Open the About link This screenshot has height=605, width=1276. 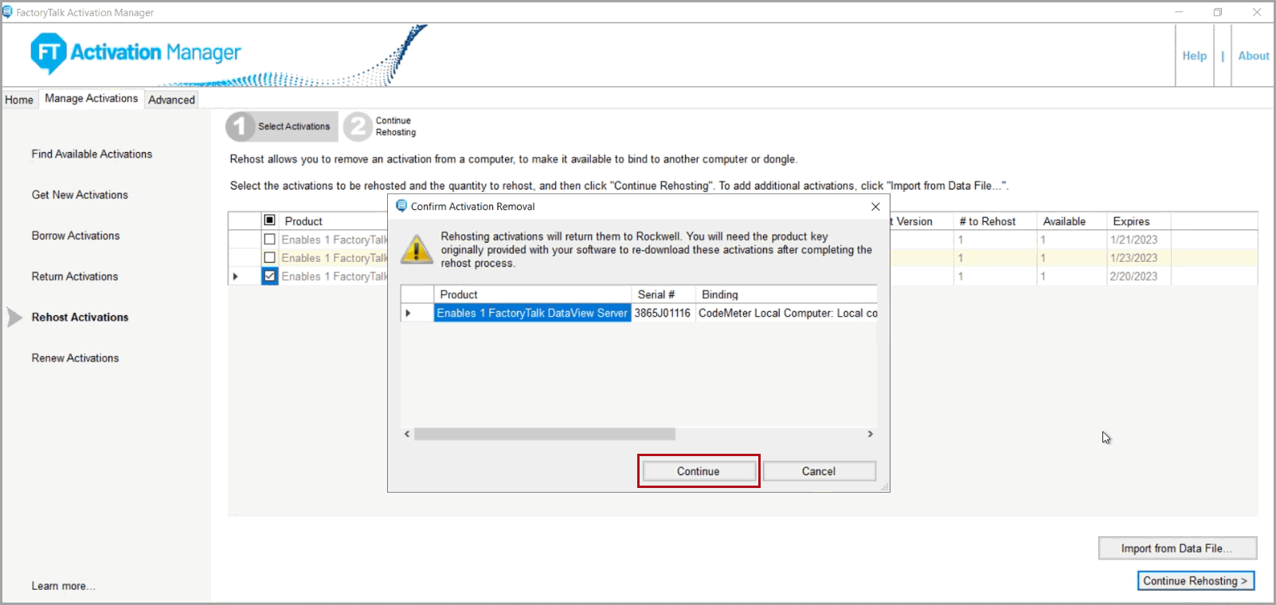pos(1253,56)
